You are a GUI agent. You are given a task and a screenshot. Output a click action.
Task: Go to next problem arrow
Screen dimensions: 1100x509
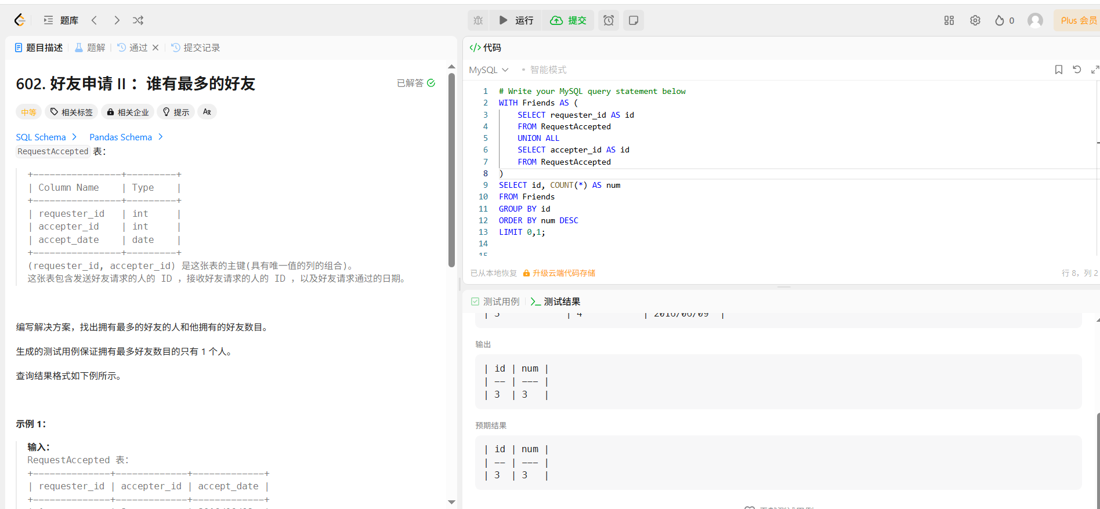tap(117, 20)
